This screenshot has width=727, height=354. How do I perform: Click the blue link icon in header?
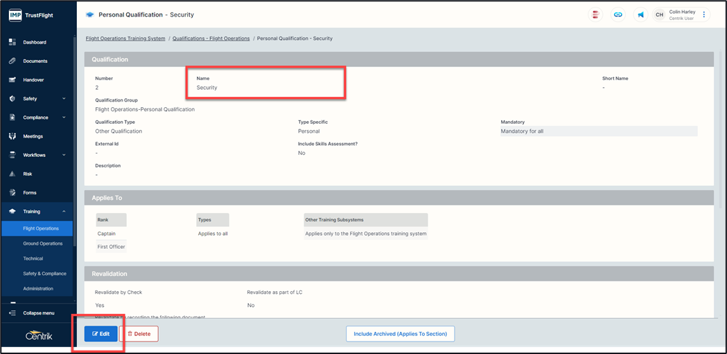[x=617, y=15]
